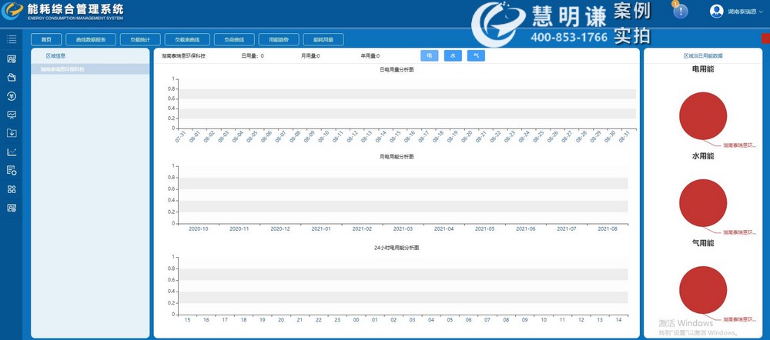Click the download arrow icon in the sidebar

(12, 133)
